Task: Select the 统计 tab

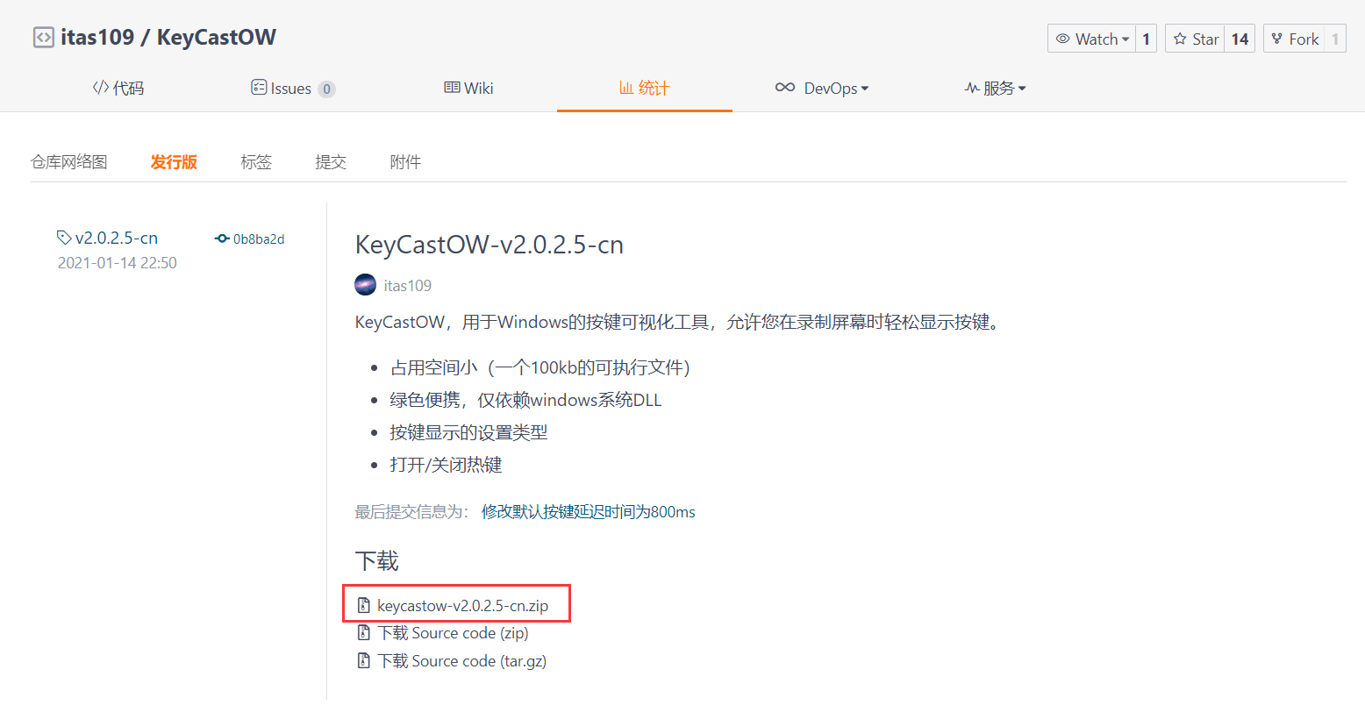Action: (x=645, y=88)
